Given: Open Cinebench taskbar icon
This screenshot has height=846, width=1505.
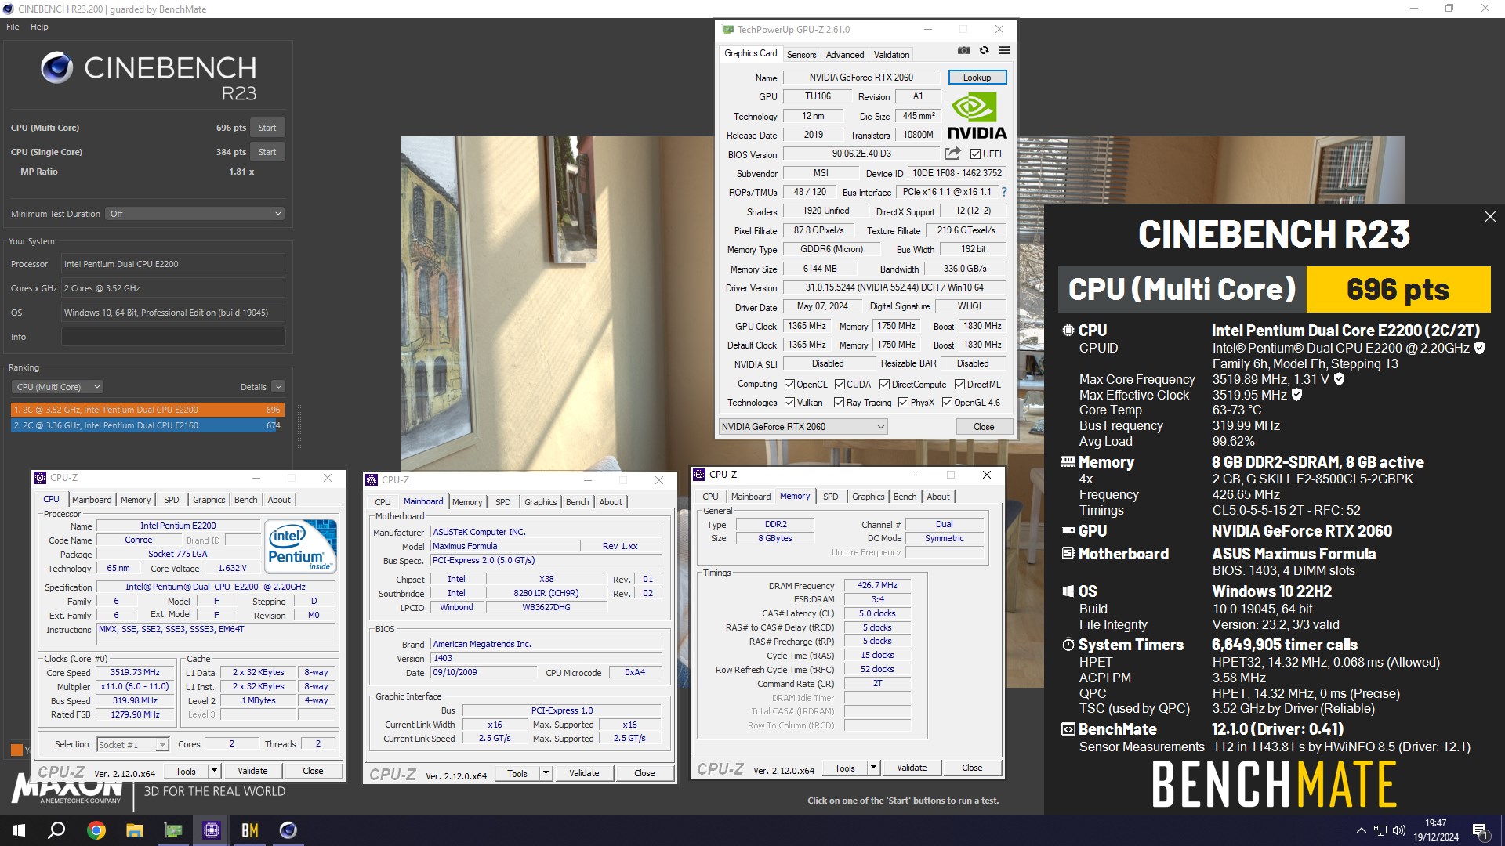Looking at the screenshot, I should click(x=288, y=830).
